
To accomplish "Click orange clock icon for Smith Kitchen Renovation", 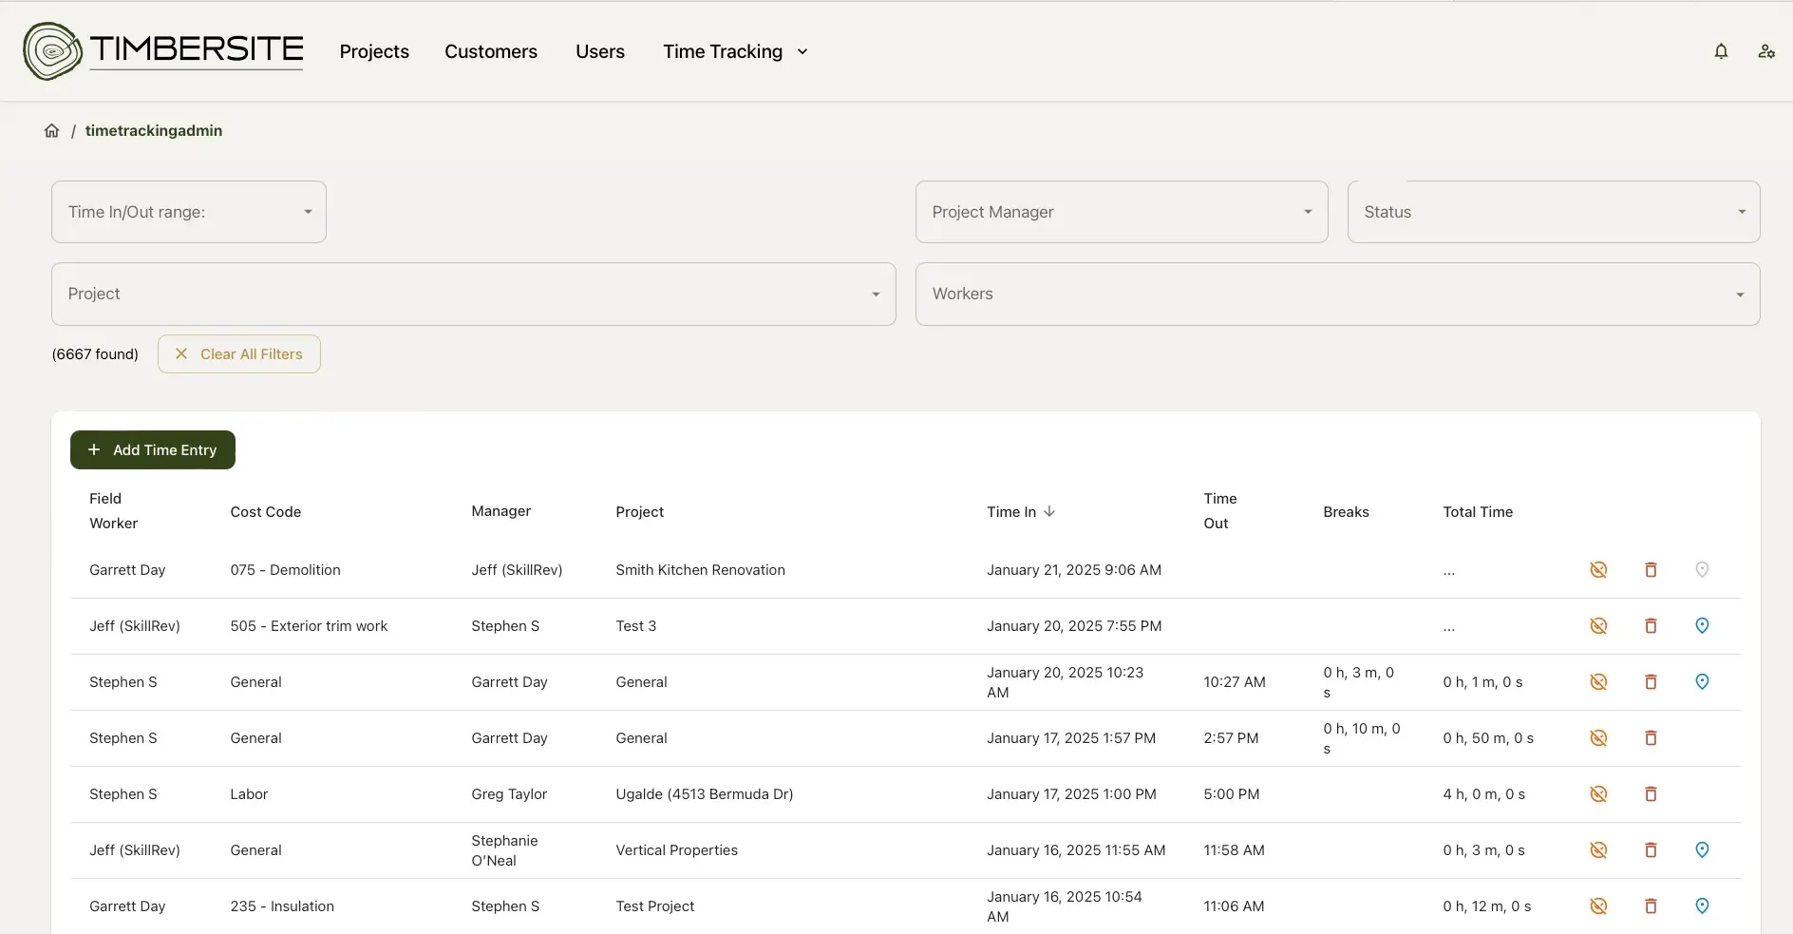I will (x=1598, y=570).
